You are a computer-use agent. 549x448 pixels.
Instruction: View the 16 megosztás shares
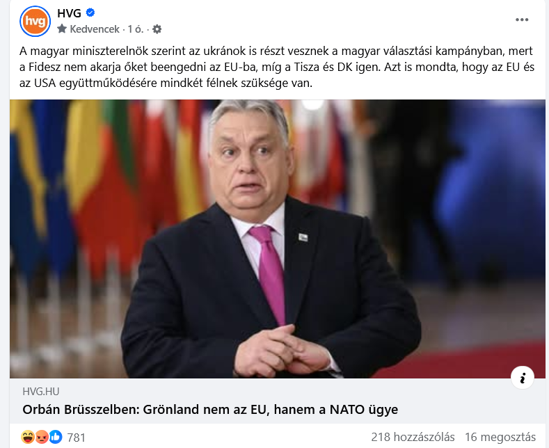[x=500, y=437]
